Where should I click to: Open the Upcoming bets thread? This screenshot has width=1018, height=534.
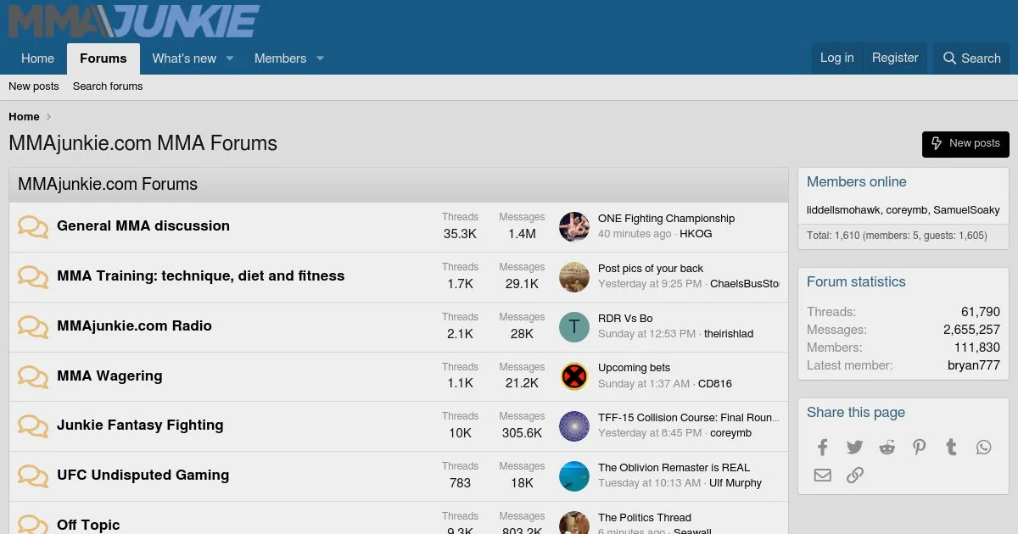(634, 368)
